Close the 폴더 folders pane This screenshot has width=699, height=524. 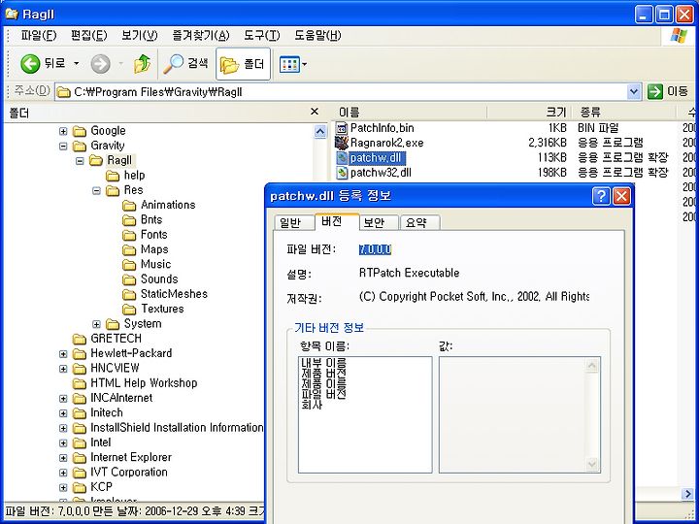pos(315,112)
